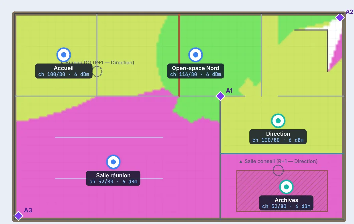This screenshot has height=224, width=354.
Task: Click the A2 purple diamond anchor
Action: (x=340, y=17)
